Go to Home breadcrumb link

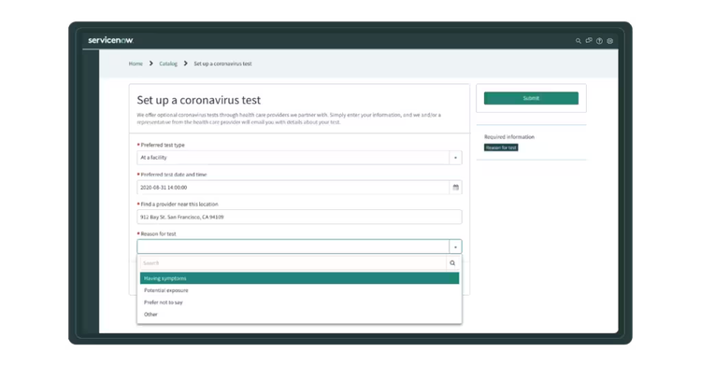136,63
